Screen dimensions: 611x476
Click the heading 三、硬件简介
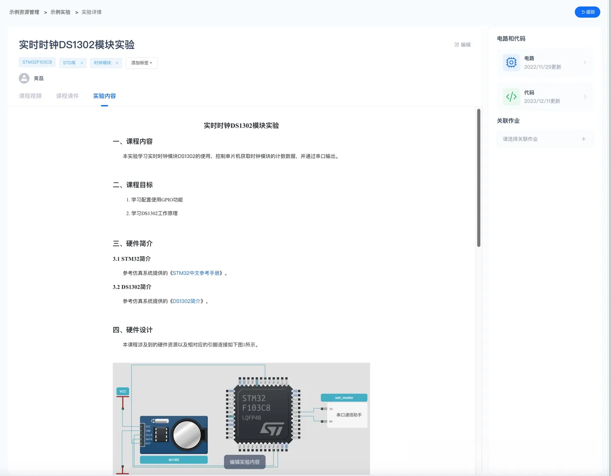pos(133,244)
